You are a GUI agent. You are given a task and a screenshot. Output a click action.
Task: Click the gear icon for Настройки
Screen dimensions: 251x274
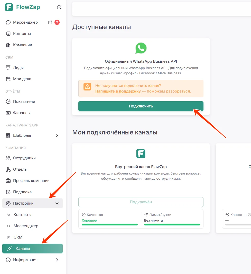pyautogui.click(x=8, y=203)
